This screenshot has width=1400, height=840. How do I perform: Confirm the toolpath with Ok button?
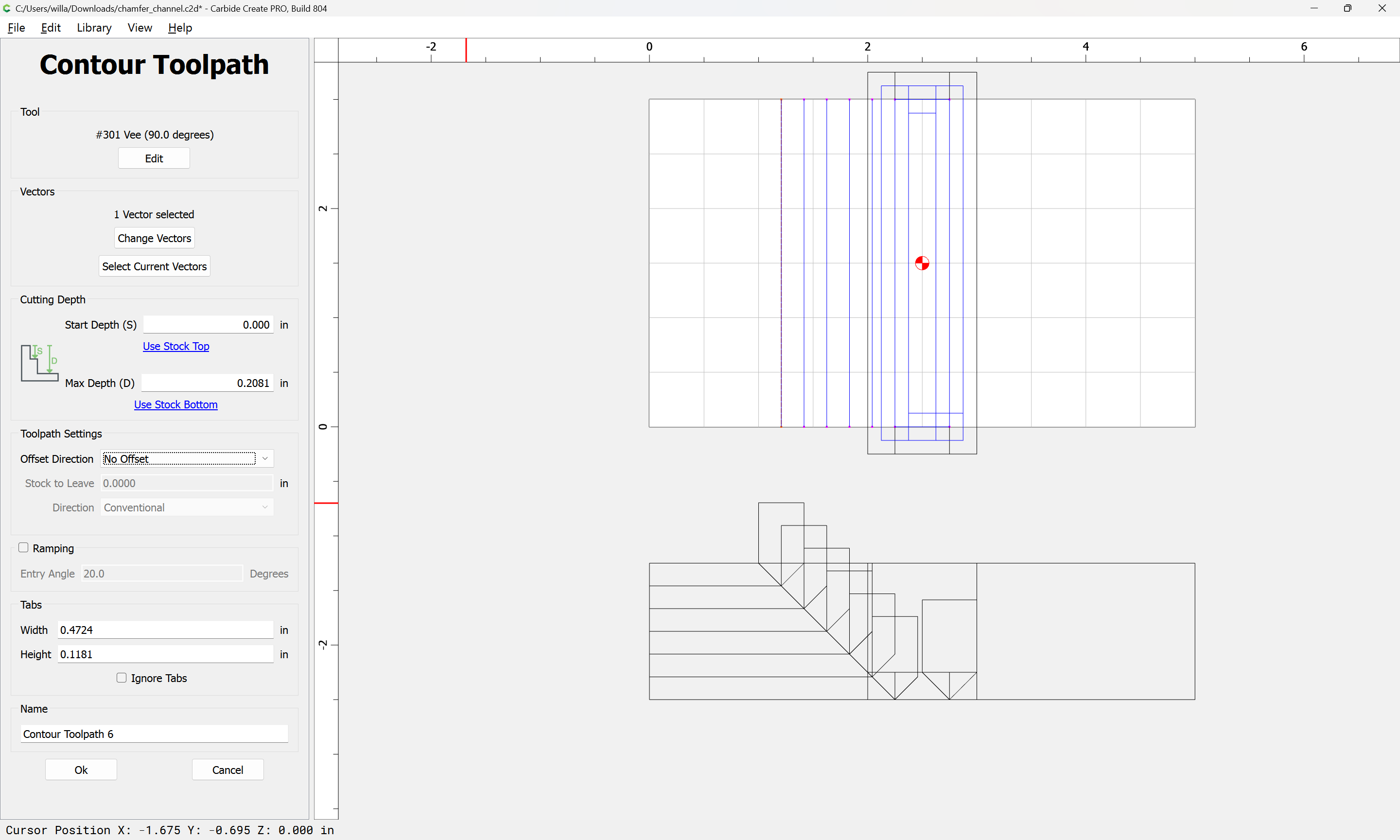(81, 769)
